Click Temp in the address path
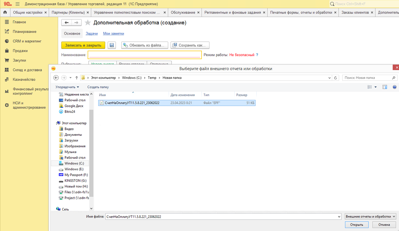 pos(152,78)
